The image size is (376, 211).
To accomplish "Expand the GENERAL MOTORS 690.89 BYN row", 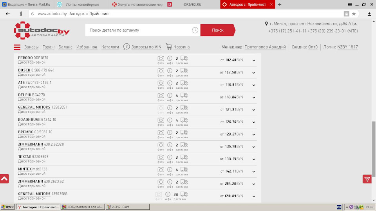I will [254, 197].
